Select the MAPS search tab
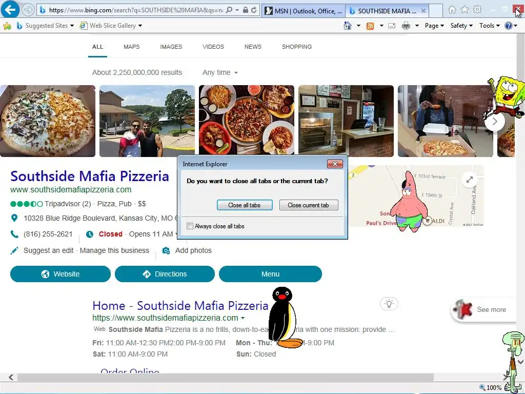Screen dimensions: 525x394 pyautogui.click(x=132, y=47)
